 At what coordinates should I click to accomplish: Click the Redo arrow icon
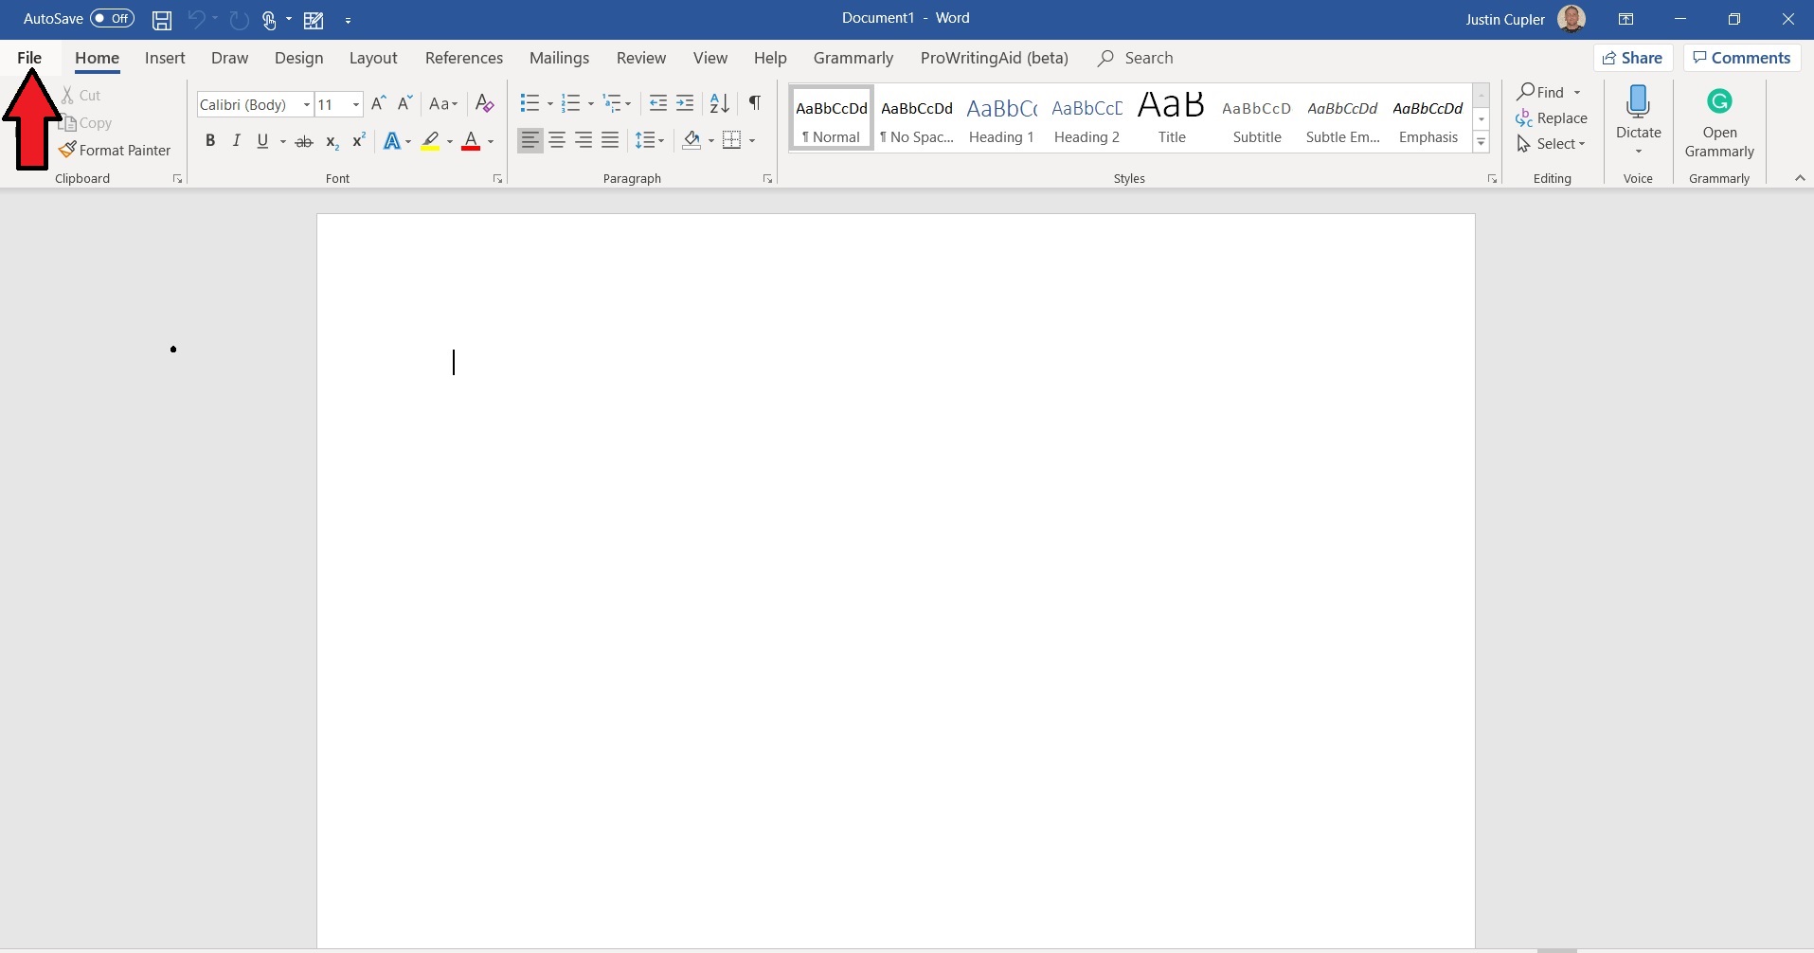point(240,19)
